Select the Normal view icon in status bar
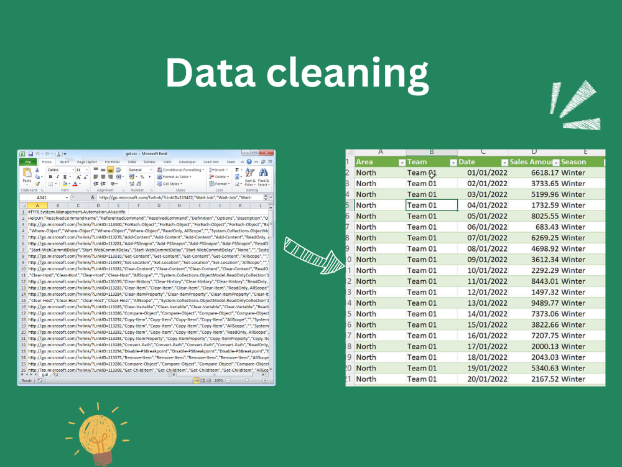 coord(197,380)
